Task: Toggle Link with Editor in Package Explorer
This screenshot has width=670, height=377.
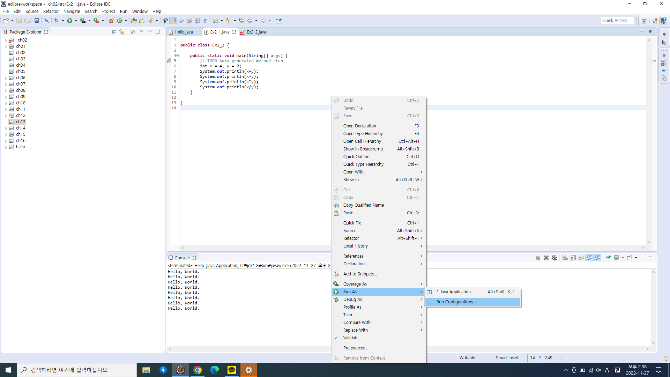Action: pyautogui.click(x=121, y=32)
